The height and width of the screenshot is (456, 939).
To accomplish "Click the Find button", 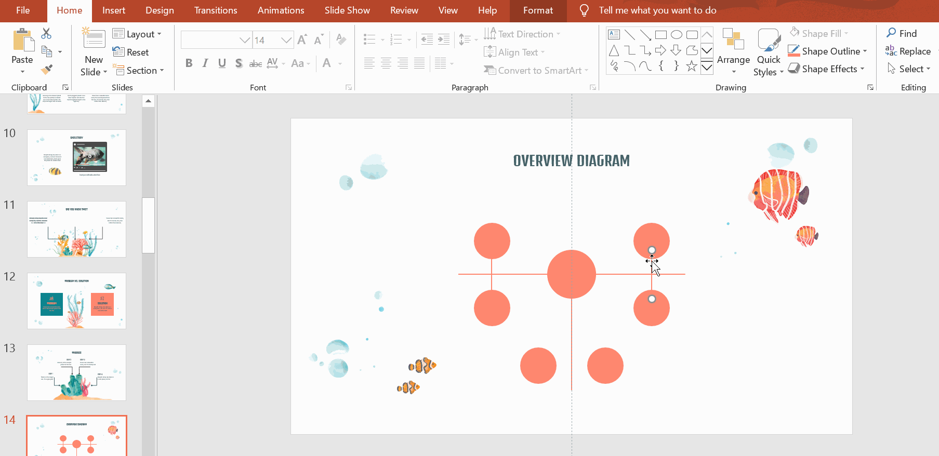I will pyautogui.click(x=902, y=33).
